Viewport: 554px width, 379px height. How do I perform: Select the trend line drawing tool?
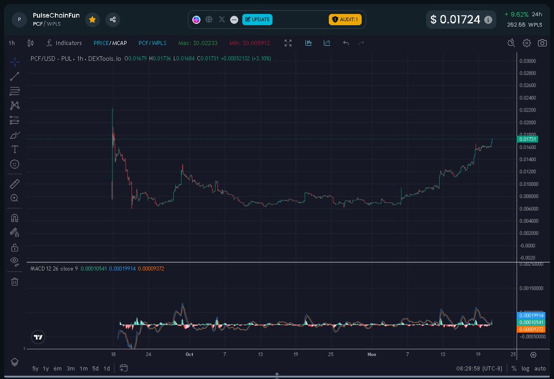pyautogui.click(x=14, y=77)
